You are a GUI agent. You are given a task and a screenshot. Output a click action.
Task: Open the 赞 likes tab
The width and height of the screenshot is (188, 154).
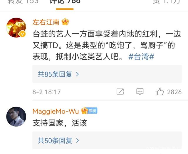pyautogui.click(x=166, y=2)
